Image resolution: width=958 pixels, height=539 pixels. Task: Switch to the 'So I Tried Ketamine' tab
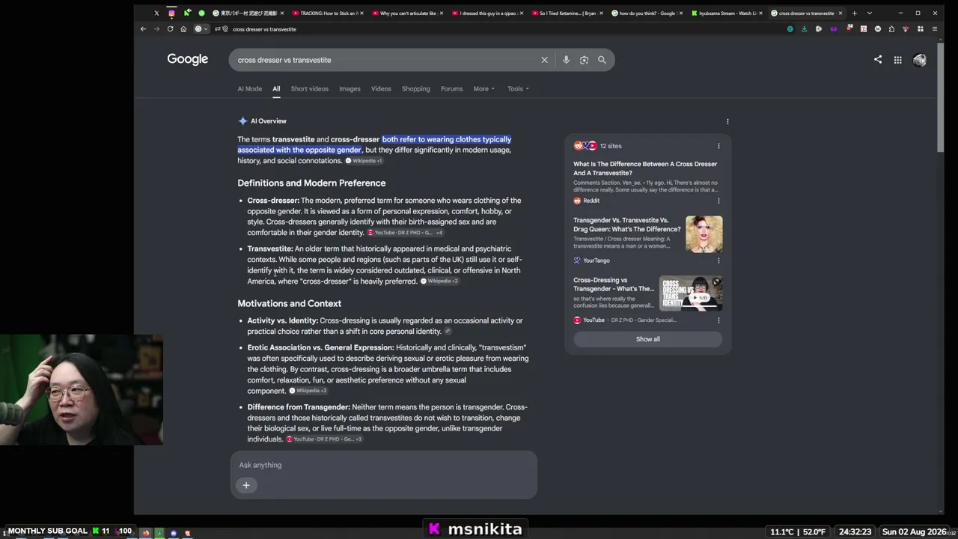click(x=567, y=13)
